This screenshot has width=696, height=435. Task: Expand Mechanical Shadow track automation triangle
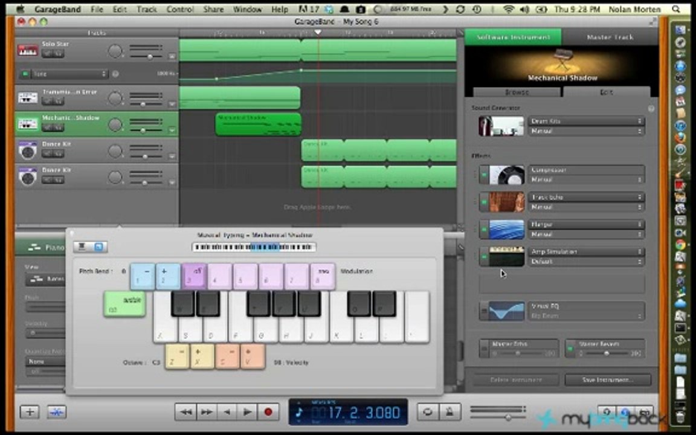172,130
